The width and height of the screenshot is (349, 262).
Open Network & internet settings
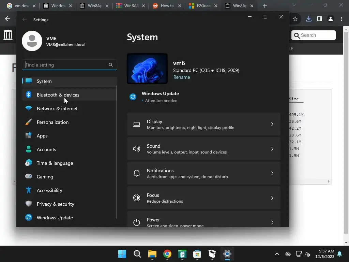[69, 108]
